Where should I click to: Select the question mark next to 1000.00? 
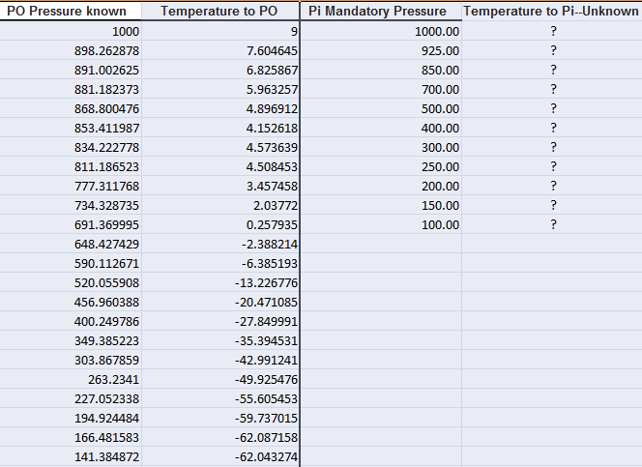click(554, 31)
